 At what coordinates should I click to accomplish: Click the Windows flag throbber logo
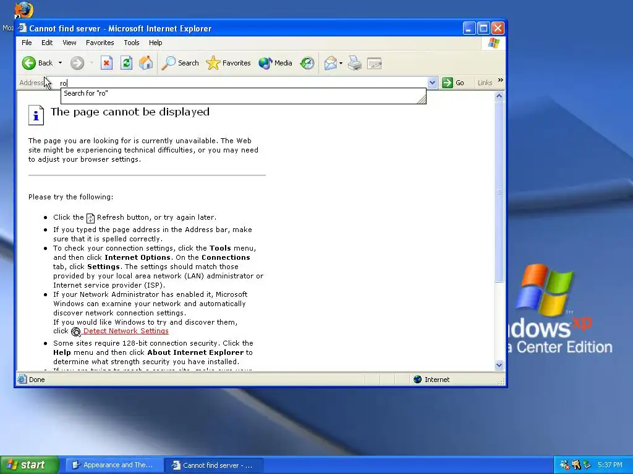493,43
